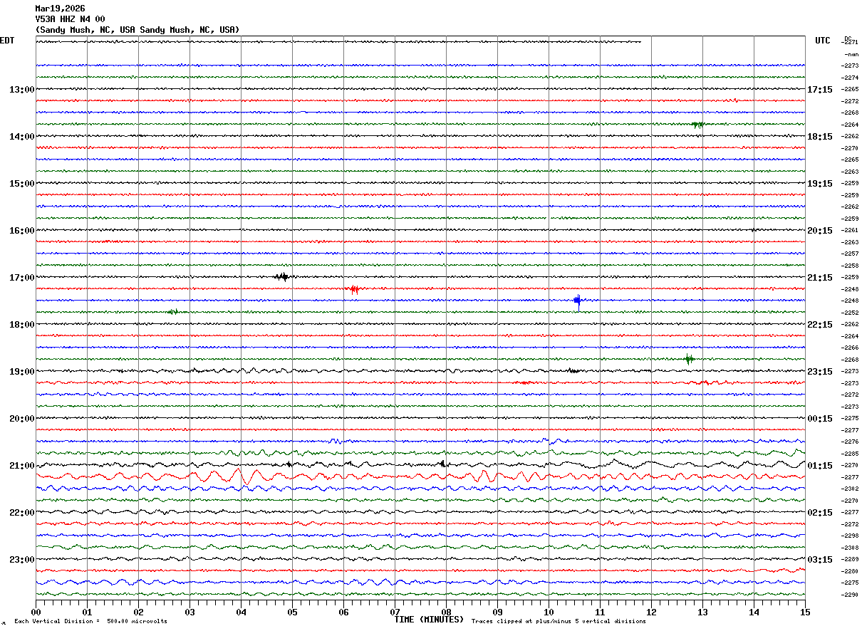Click the DC offset value -2298
This screenshot has height=631, width=862.
[x=851, y=536]
